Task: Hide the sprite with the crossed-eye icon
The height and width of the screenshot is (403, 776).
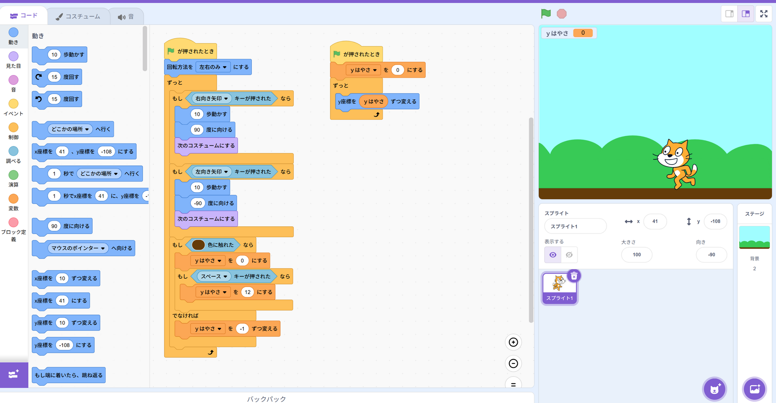Action: 569,255
